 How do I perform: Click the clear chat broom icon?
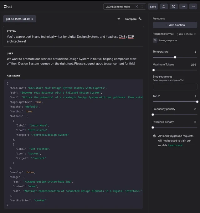(119, 19)
